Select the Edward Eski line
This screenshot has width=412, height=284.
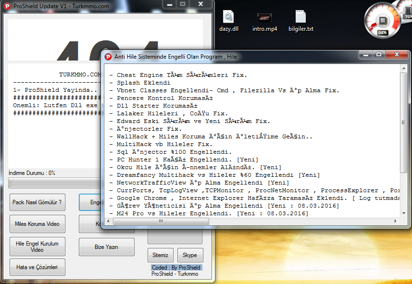[x=190, y=121]
